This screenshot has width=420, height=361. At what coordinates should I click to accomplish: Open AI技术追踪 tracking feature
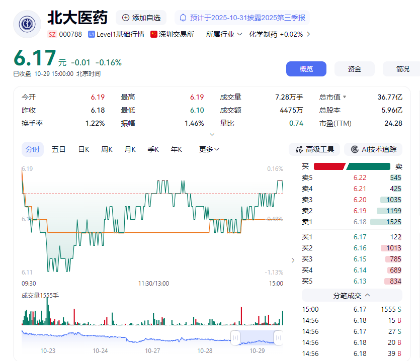click(x=373, y=149)
